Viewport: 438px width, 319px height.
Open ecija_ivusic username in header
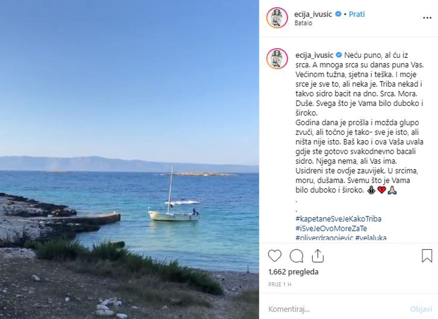tap(313, 14)
